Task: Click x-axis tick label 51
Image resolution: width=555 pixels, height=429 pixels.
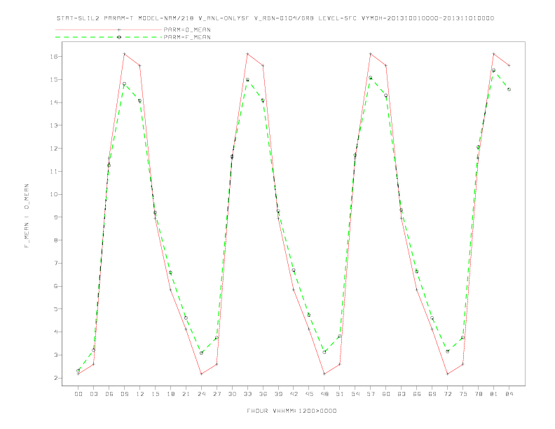Action: (340, 394)
